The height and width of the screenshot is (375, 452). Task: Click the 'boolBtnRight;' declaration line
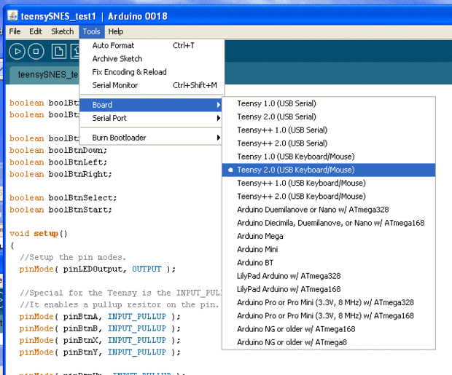[61, 174]
